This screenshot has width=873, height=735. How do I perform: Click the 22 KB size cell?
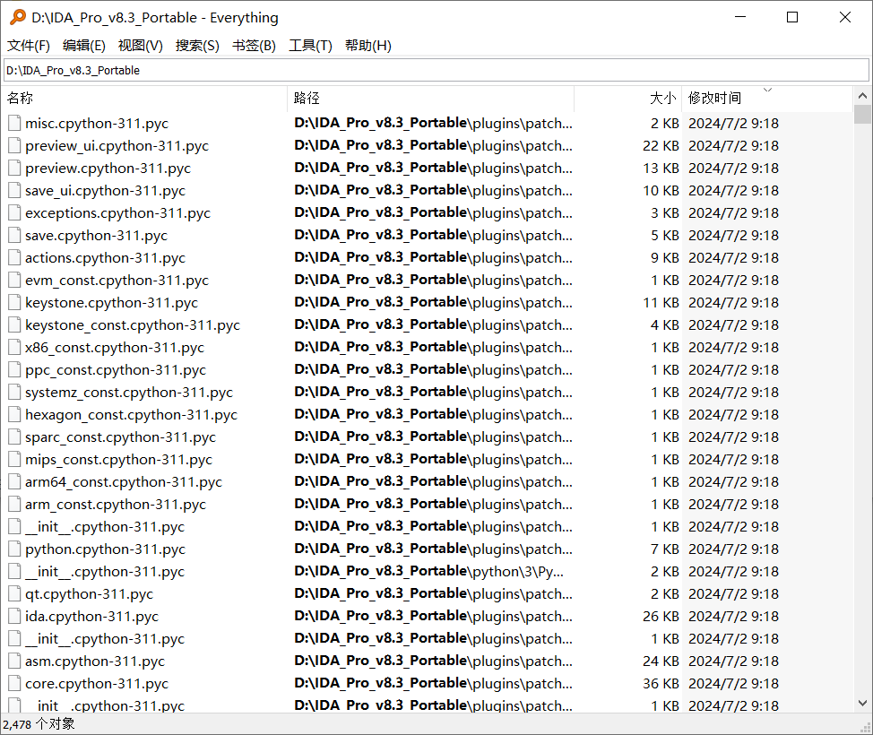tap(661, 145)
